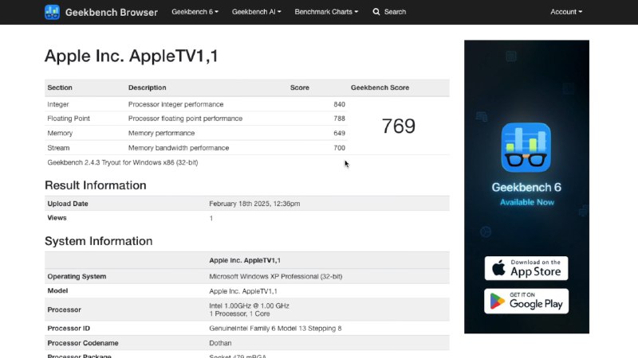Click the Memory score value 649

coord(340,133)
